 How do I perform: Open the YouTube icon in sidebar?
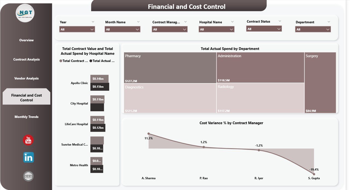(28, 140)
